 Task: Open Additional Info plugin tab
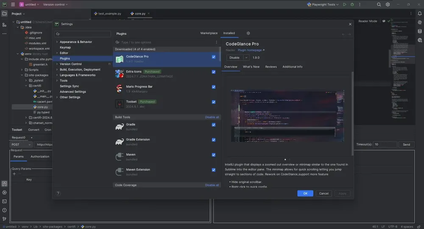click(292, 67)
